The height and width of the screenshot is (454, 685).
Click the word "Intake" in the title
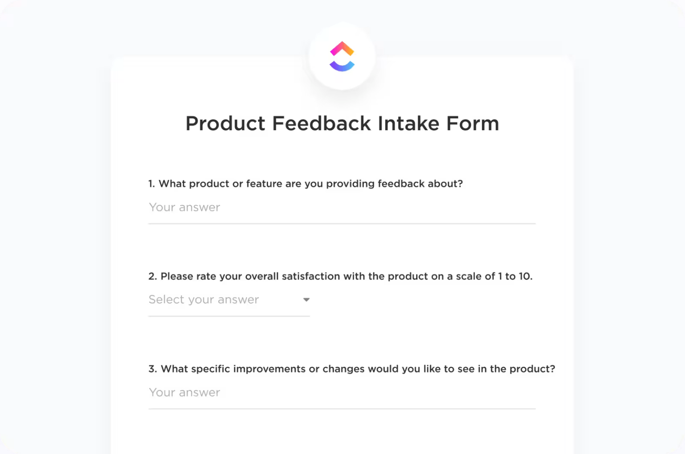[x=409, y=124]
